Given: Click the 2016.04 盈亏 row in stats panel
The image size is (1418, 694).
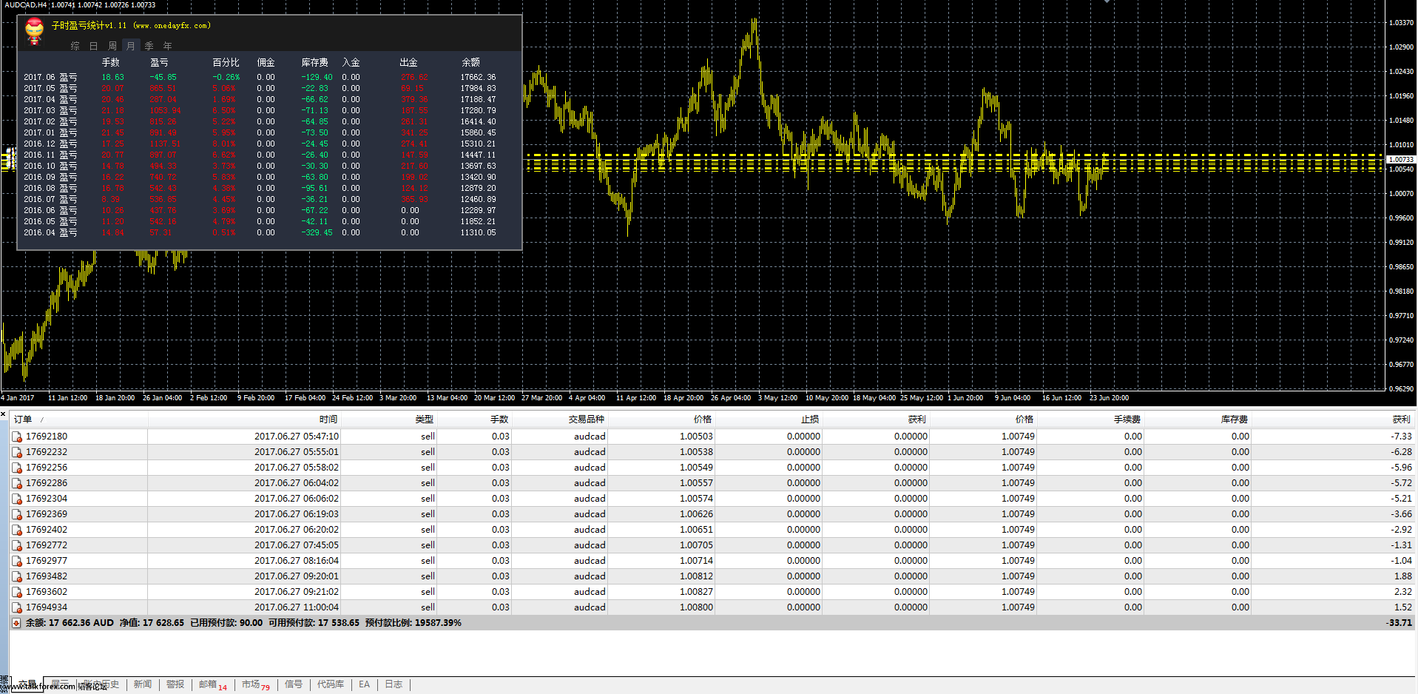Looking at the screenshot, I should tap(260, 232).
